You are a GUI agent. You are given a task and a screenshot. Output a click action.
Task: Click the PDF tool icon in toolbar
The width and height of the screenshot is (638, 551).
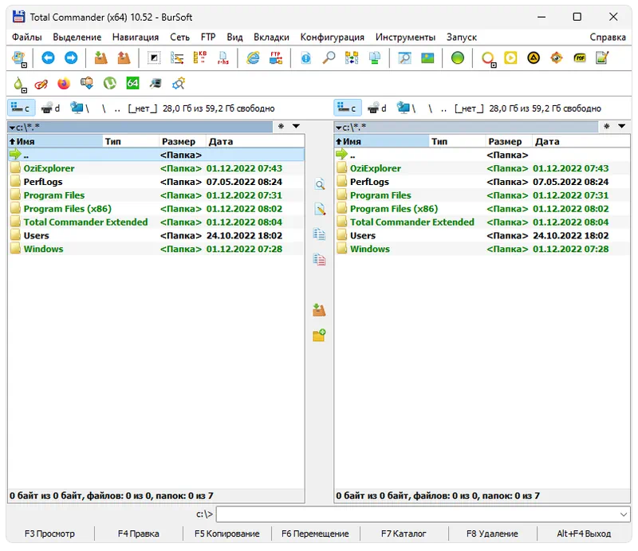(580, 57)
